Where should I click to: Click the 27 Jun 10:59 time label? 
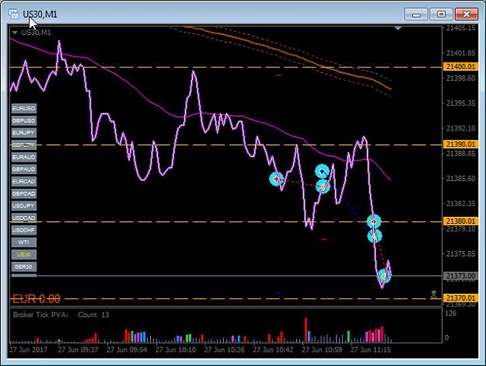click(322, 350)
